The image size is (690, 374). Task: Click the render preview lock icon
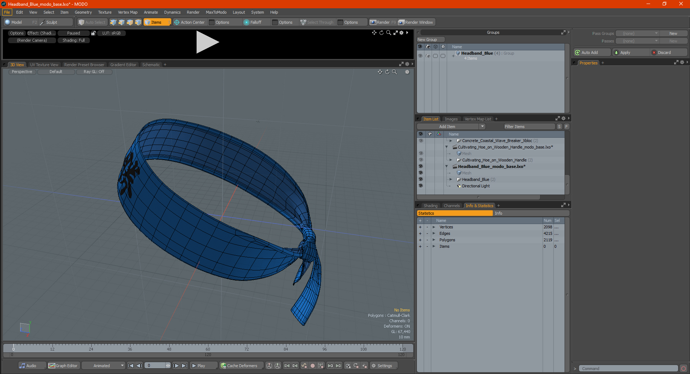pos(93,33)
